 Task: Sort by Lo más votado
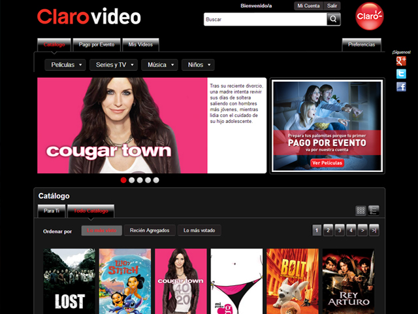[199, 230]
